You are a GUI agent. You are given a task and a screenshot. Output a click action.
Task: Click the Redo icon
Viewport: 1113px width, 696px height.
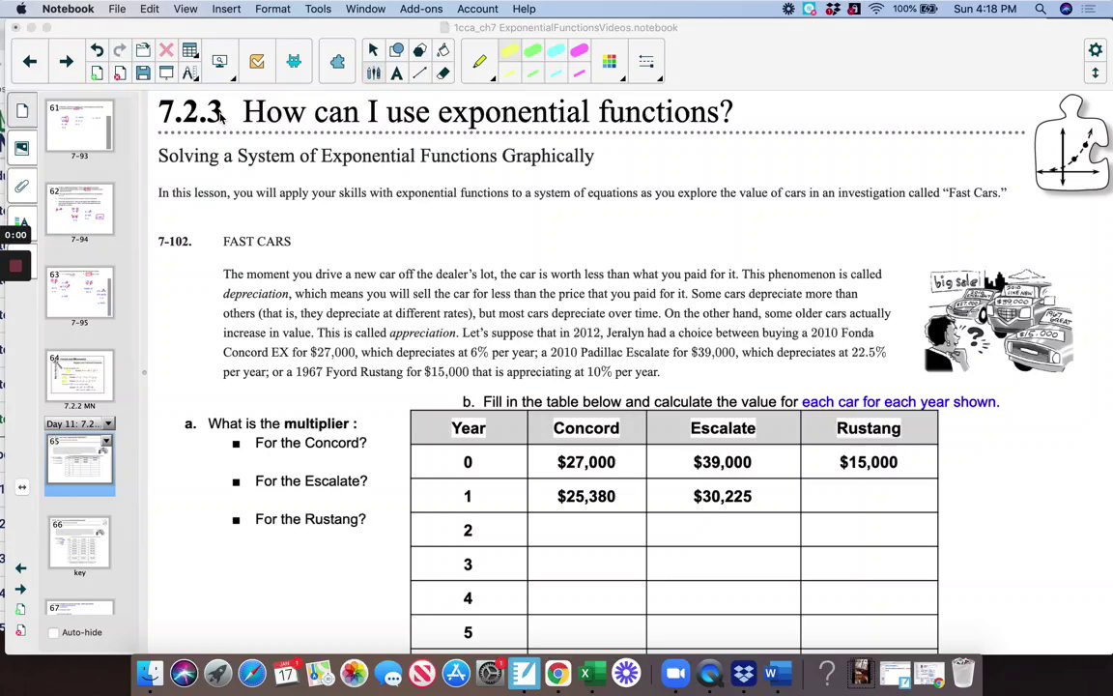[120, 49]
